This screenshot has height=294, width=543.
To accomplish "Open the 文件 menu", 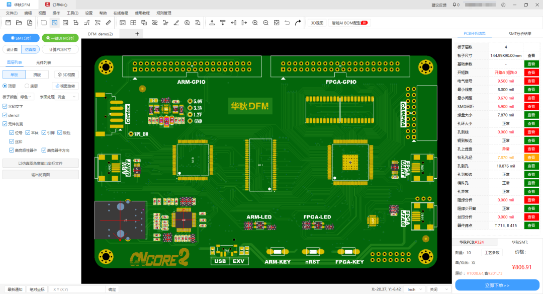I will tap(12, 13).
